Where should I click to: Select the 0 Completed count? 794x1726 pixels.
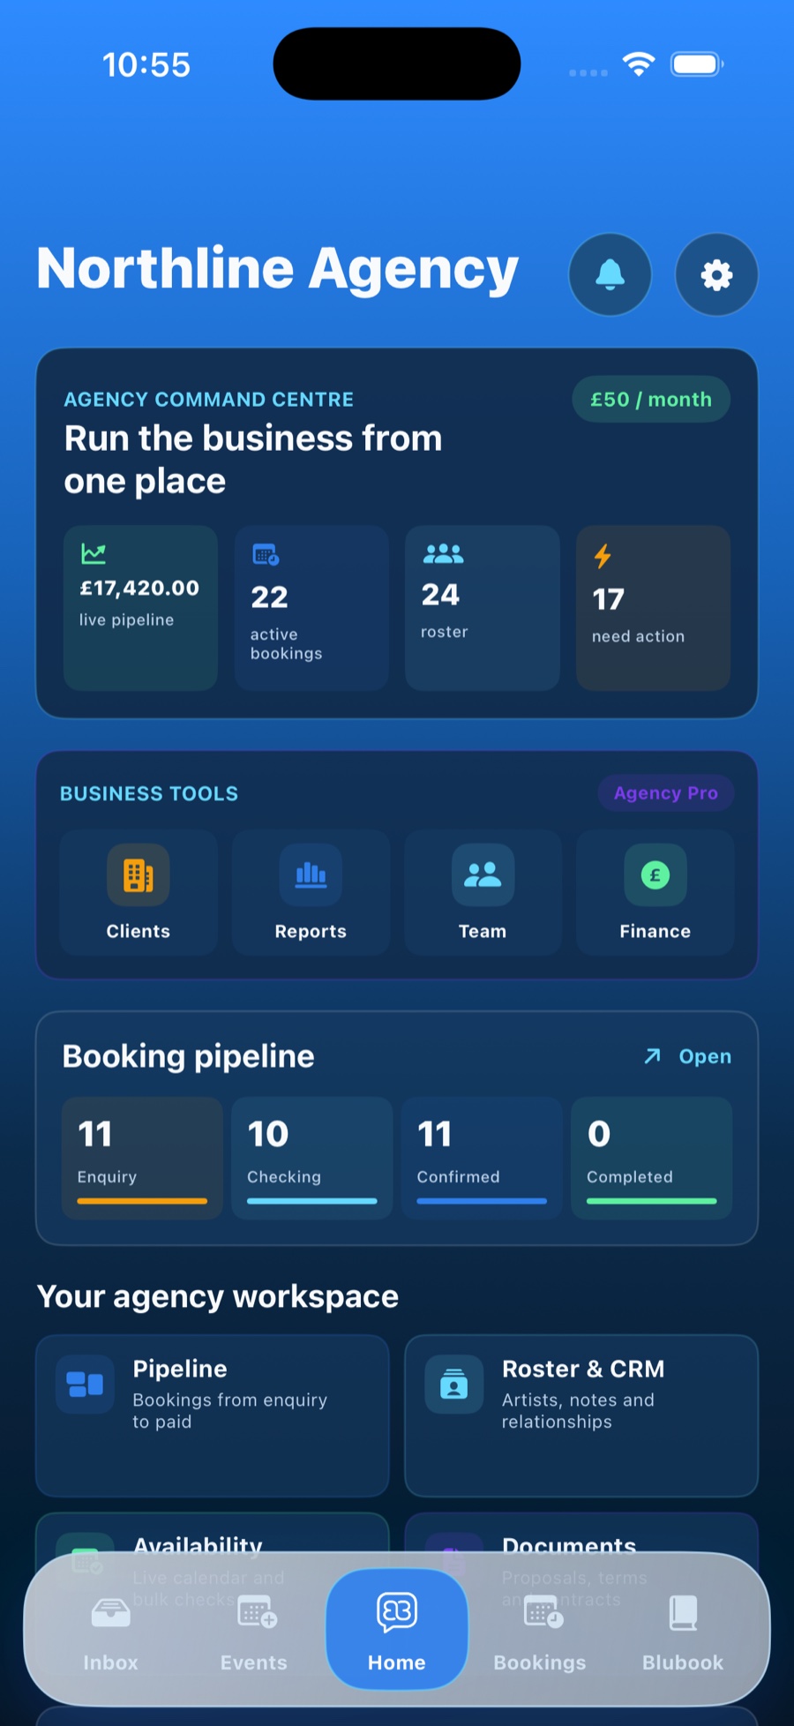pos(599,1134)
